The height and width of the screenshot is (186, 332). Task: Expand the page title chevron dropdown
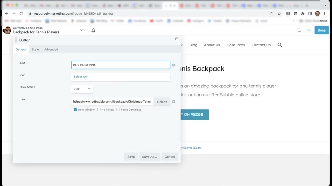82,30
